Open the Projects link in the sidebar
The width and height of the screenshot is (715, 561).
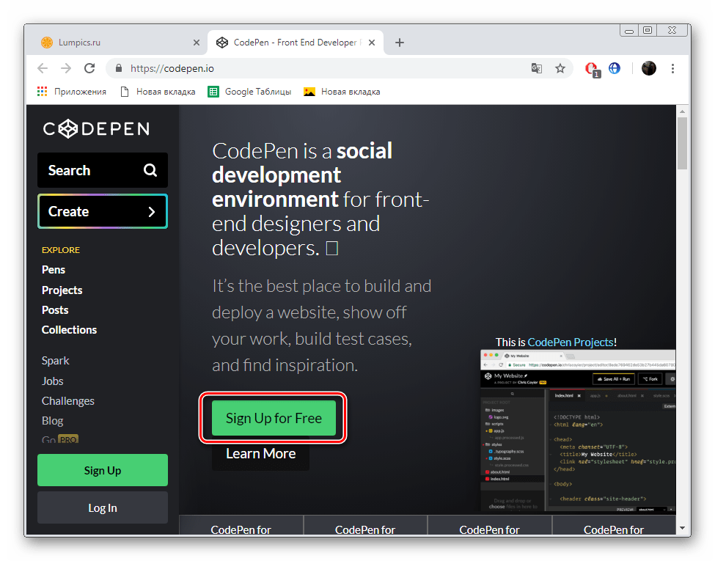pos(62,290)
